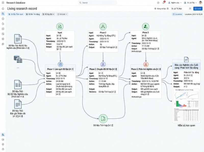The image size is (204, 152).
Task: Click the document icon above the final report
Action: pyautogui.click(x=186, y=60)
